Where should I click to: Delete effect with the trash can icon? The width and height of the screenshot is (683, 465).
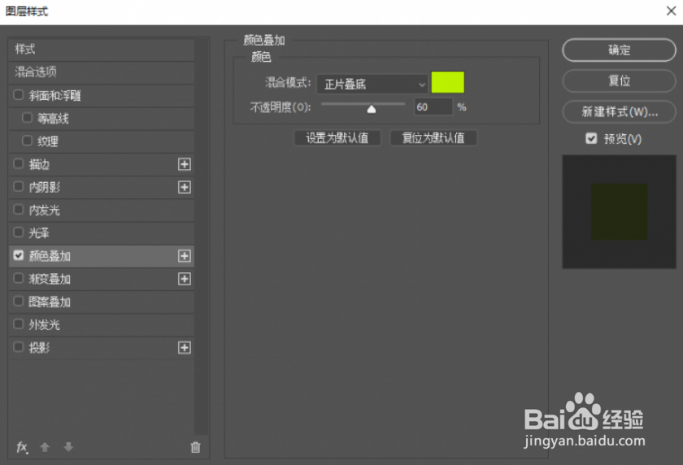click(196, 447)
